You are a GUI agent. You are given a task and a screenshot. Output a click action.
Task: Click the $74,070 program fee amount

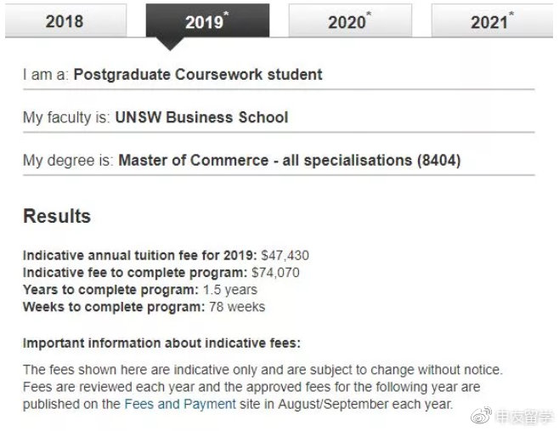tap(275, 273)
